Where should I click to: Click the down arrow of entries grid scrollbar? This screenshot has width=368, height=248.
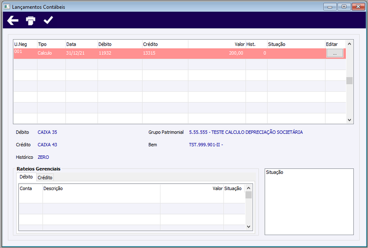tap(349, 120)
